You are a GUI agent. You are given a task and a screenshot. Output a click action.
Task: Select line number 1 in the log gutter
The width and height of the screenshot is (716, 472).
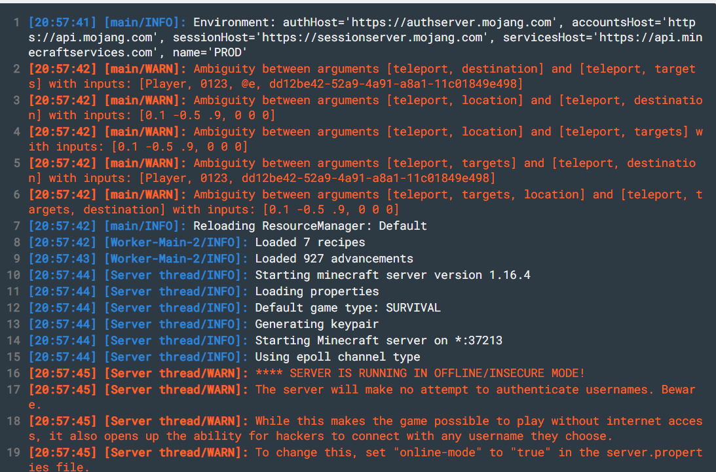point(16,22)
